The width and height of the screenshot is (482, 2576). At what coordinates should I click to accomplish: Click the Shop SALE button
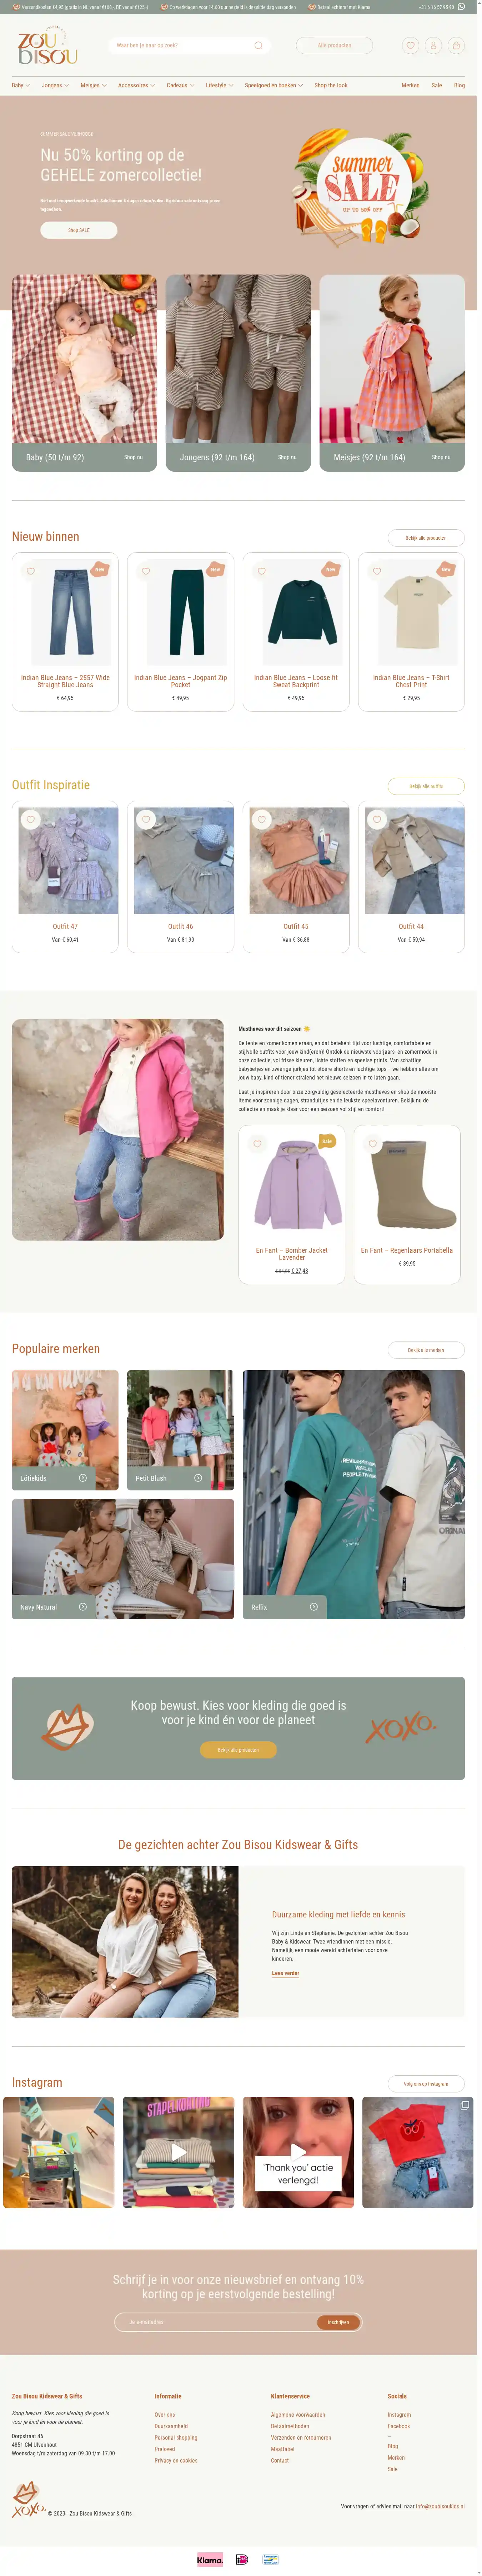(79, 230)
